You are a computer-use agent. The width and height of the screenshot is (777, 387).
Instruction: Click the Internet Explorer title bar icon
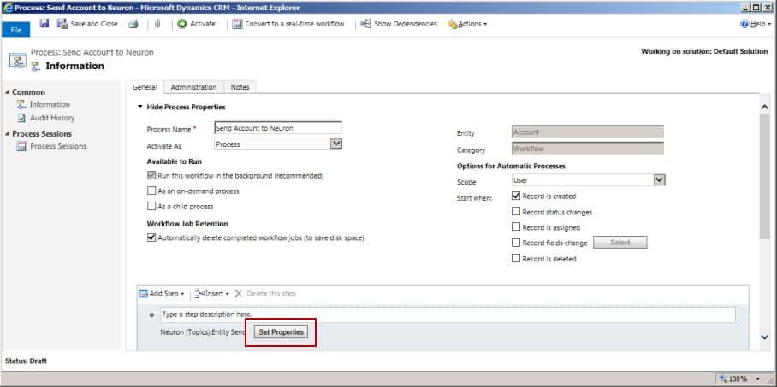[x=8, y=8]
